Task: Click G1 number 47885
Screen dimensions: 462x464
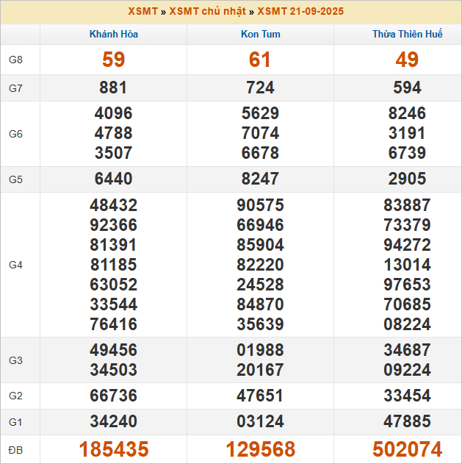Action: (x=407, y=423)
